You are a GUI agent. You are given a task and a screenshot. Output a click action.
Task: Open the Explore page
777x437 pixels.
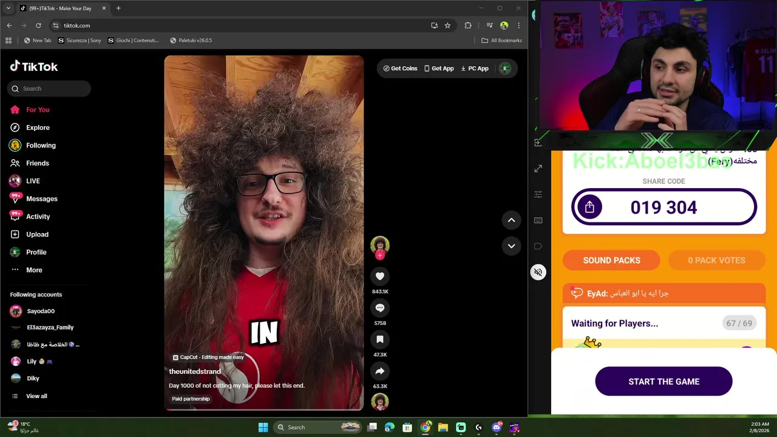click(x=30, y=127)
